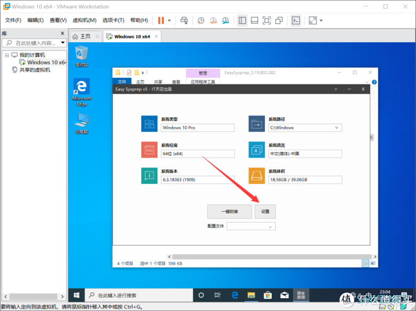The height and width of the screenshot is (311, 416).
Task: Open the 文件(F) menu
Action: pyautogui.click(x=13, y=20)
